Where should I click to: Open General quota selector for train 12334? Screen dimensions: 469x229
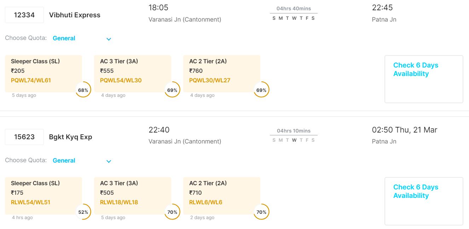point(64,38)
